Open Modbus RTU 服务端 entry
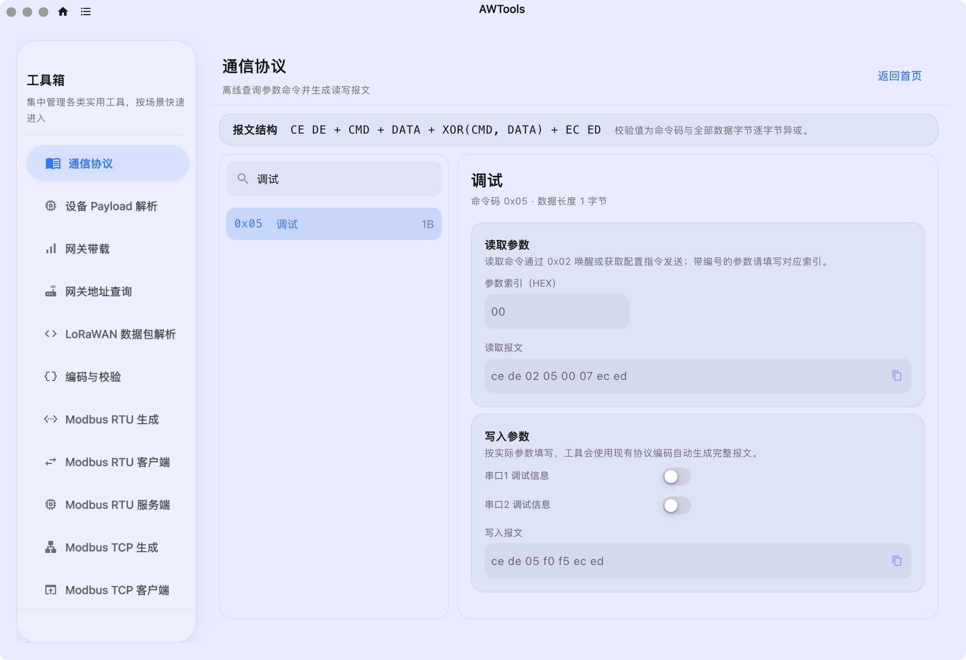966x660 pixels. point(107,505)
